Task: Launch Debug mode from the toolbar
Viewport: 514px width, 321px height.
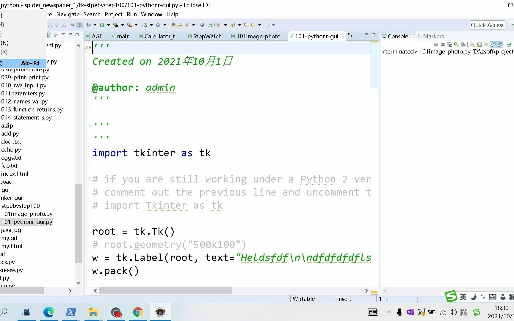Action: [89, 25]
